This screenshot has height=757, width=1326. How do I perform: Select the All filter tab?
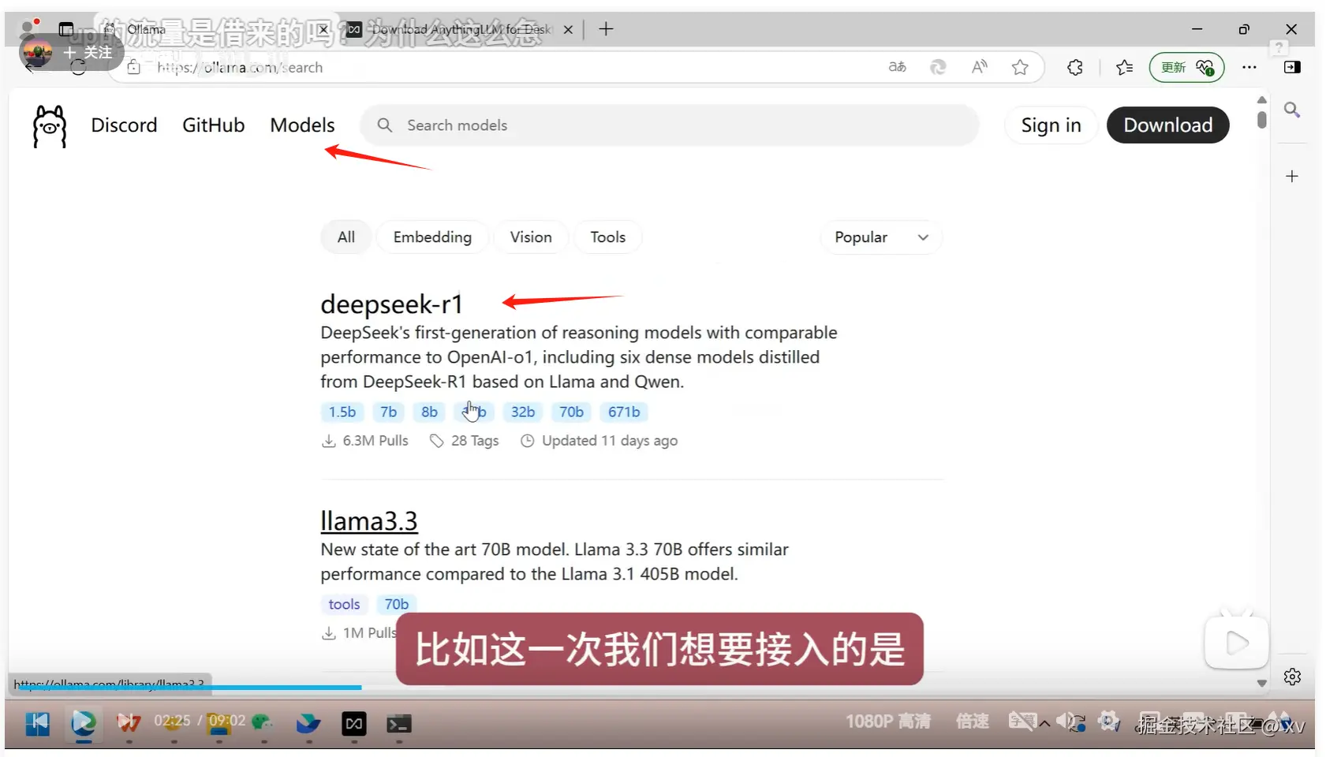346,237
